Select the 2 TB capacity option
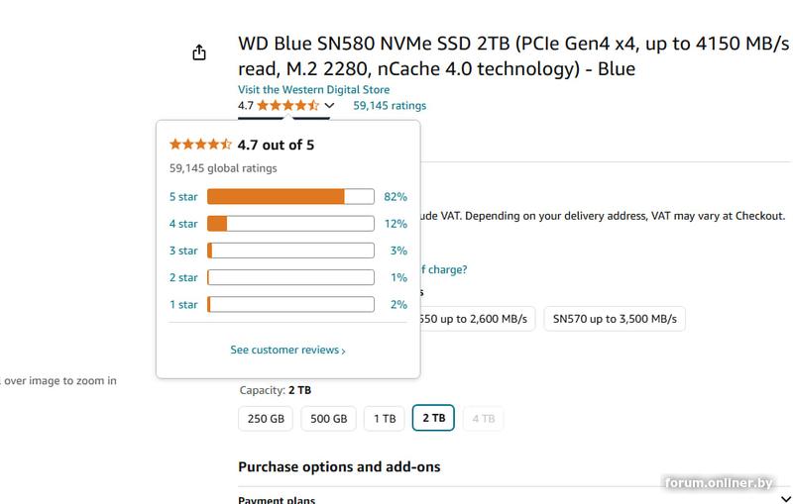The height and width of the screenshot is (504, 793). [x=434, y=419]
